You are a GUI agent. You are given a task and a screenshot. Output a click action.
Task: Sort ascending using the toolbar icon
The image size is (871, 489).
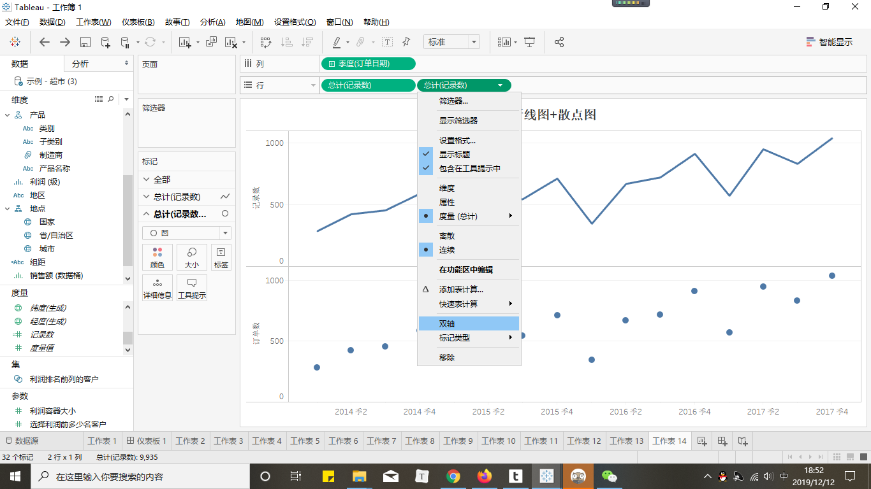click(287, 42)
